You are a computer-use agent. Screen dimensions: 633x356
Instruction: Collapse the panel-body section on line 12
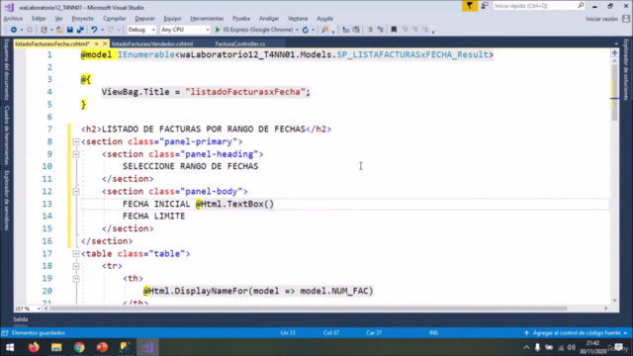tap(76, 191)
